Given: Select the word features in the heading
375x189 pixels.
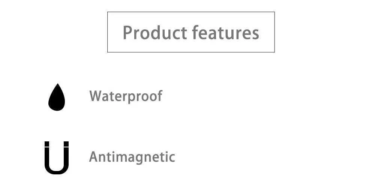Looking at the screenshot, I should [x=226, y=33].
